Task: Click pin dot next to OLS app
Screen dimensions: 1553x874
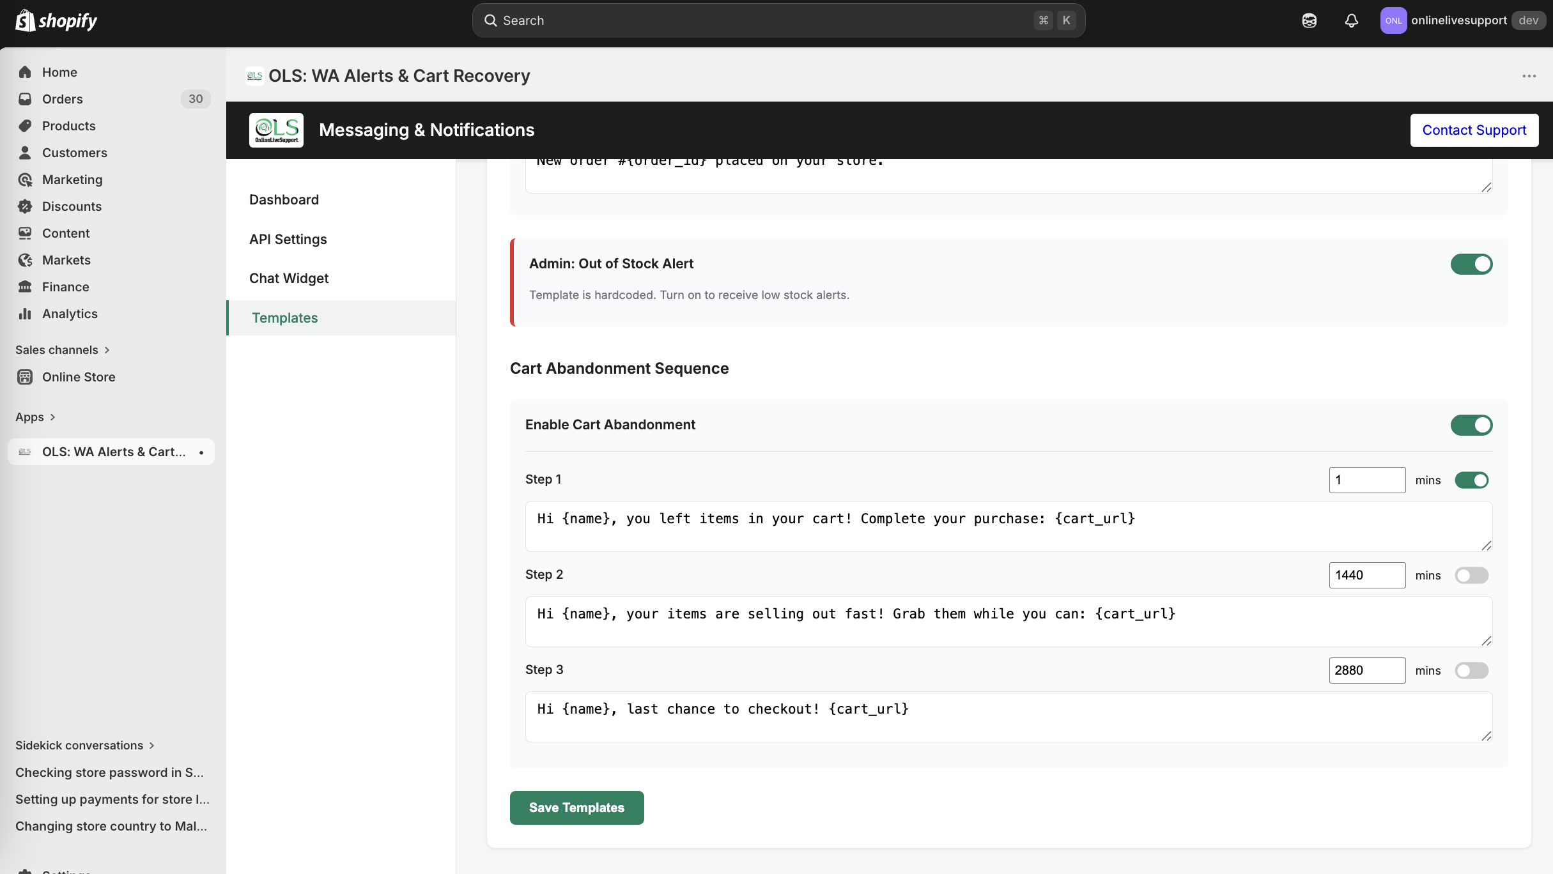Action: [201, 452]
